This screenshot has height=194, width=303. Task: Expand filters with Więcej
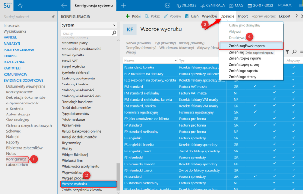click(x=131, y=52)
